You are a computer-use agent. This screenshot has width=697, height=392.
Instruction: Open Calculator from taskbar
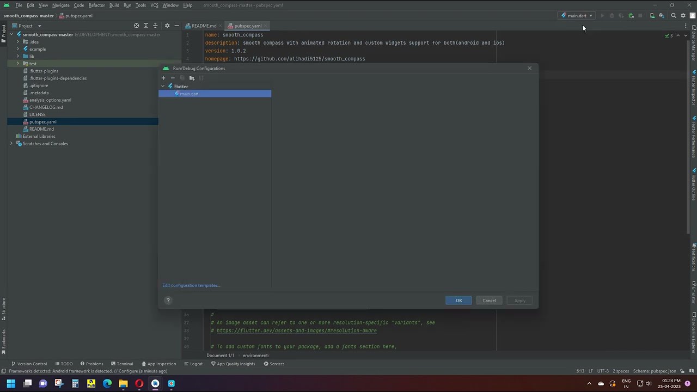coord(75,383)
